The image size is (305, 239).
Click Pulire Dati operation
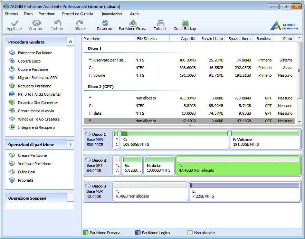[26, 172]
